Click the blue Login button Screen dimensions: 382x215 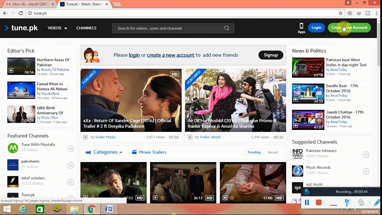pyautogui.click(x=316, y=27)
